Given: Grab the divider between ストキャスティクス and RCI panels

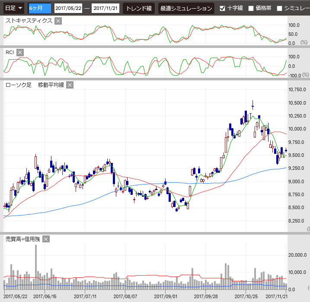Looking at the screenshot, I should pyautogui.click(x=155, y=46).
